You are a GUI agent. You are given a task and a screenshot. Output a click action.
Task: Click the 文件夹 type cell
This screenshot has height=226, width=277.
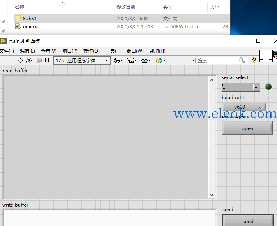pos(170,18)
